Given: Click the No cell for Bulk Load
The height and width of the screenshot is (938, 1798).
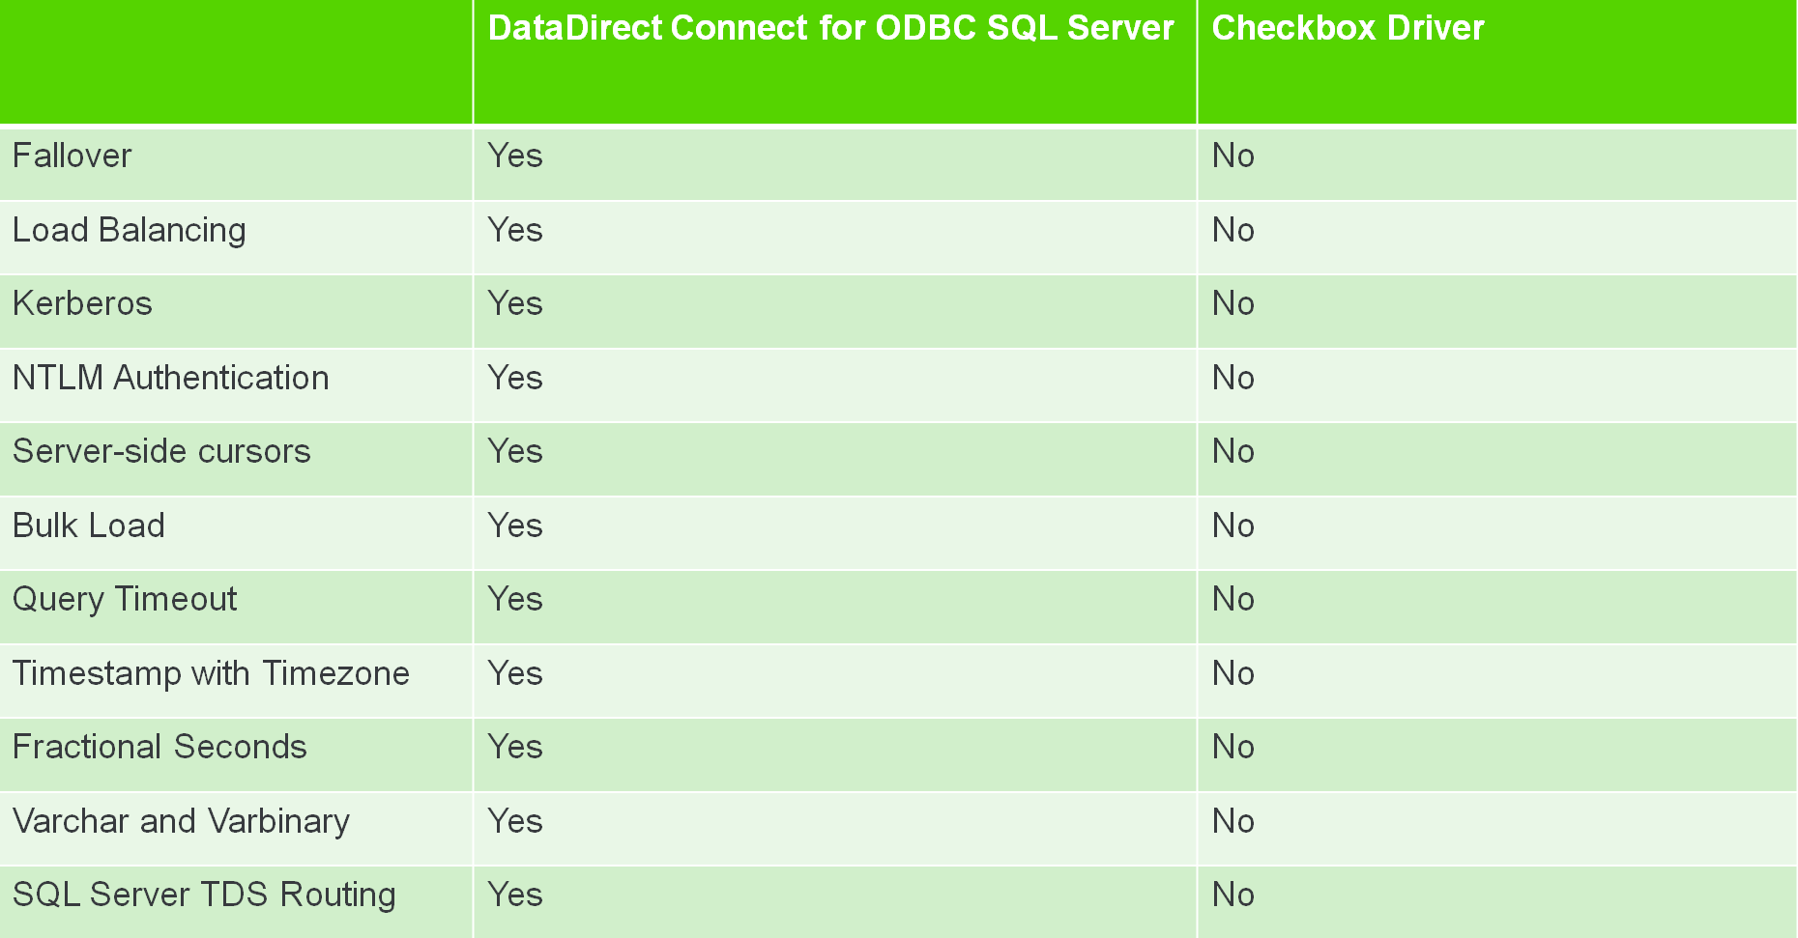Looking at the screenshot, I should tap(1233, 526).
